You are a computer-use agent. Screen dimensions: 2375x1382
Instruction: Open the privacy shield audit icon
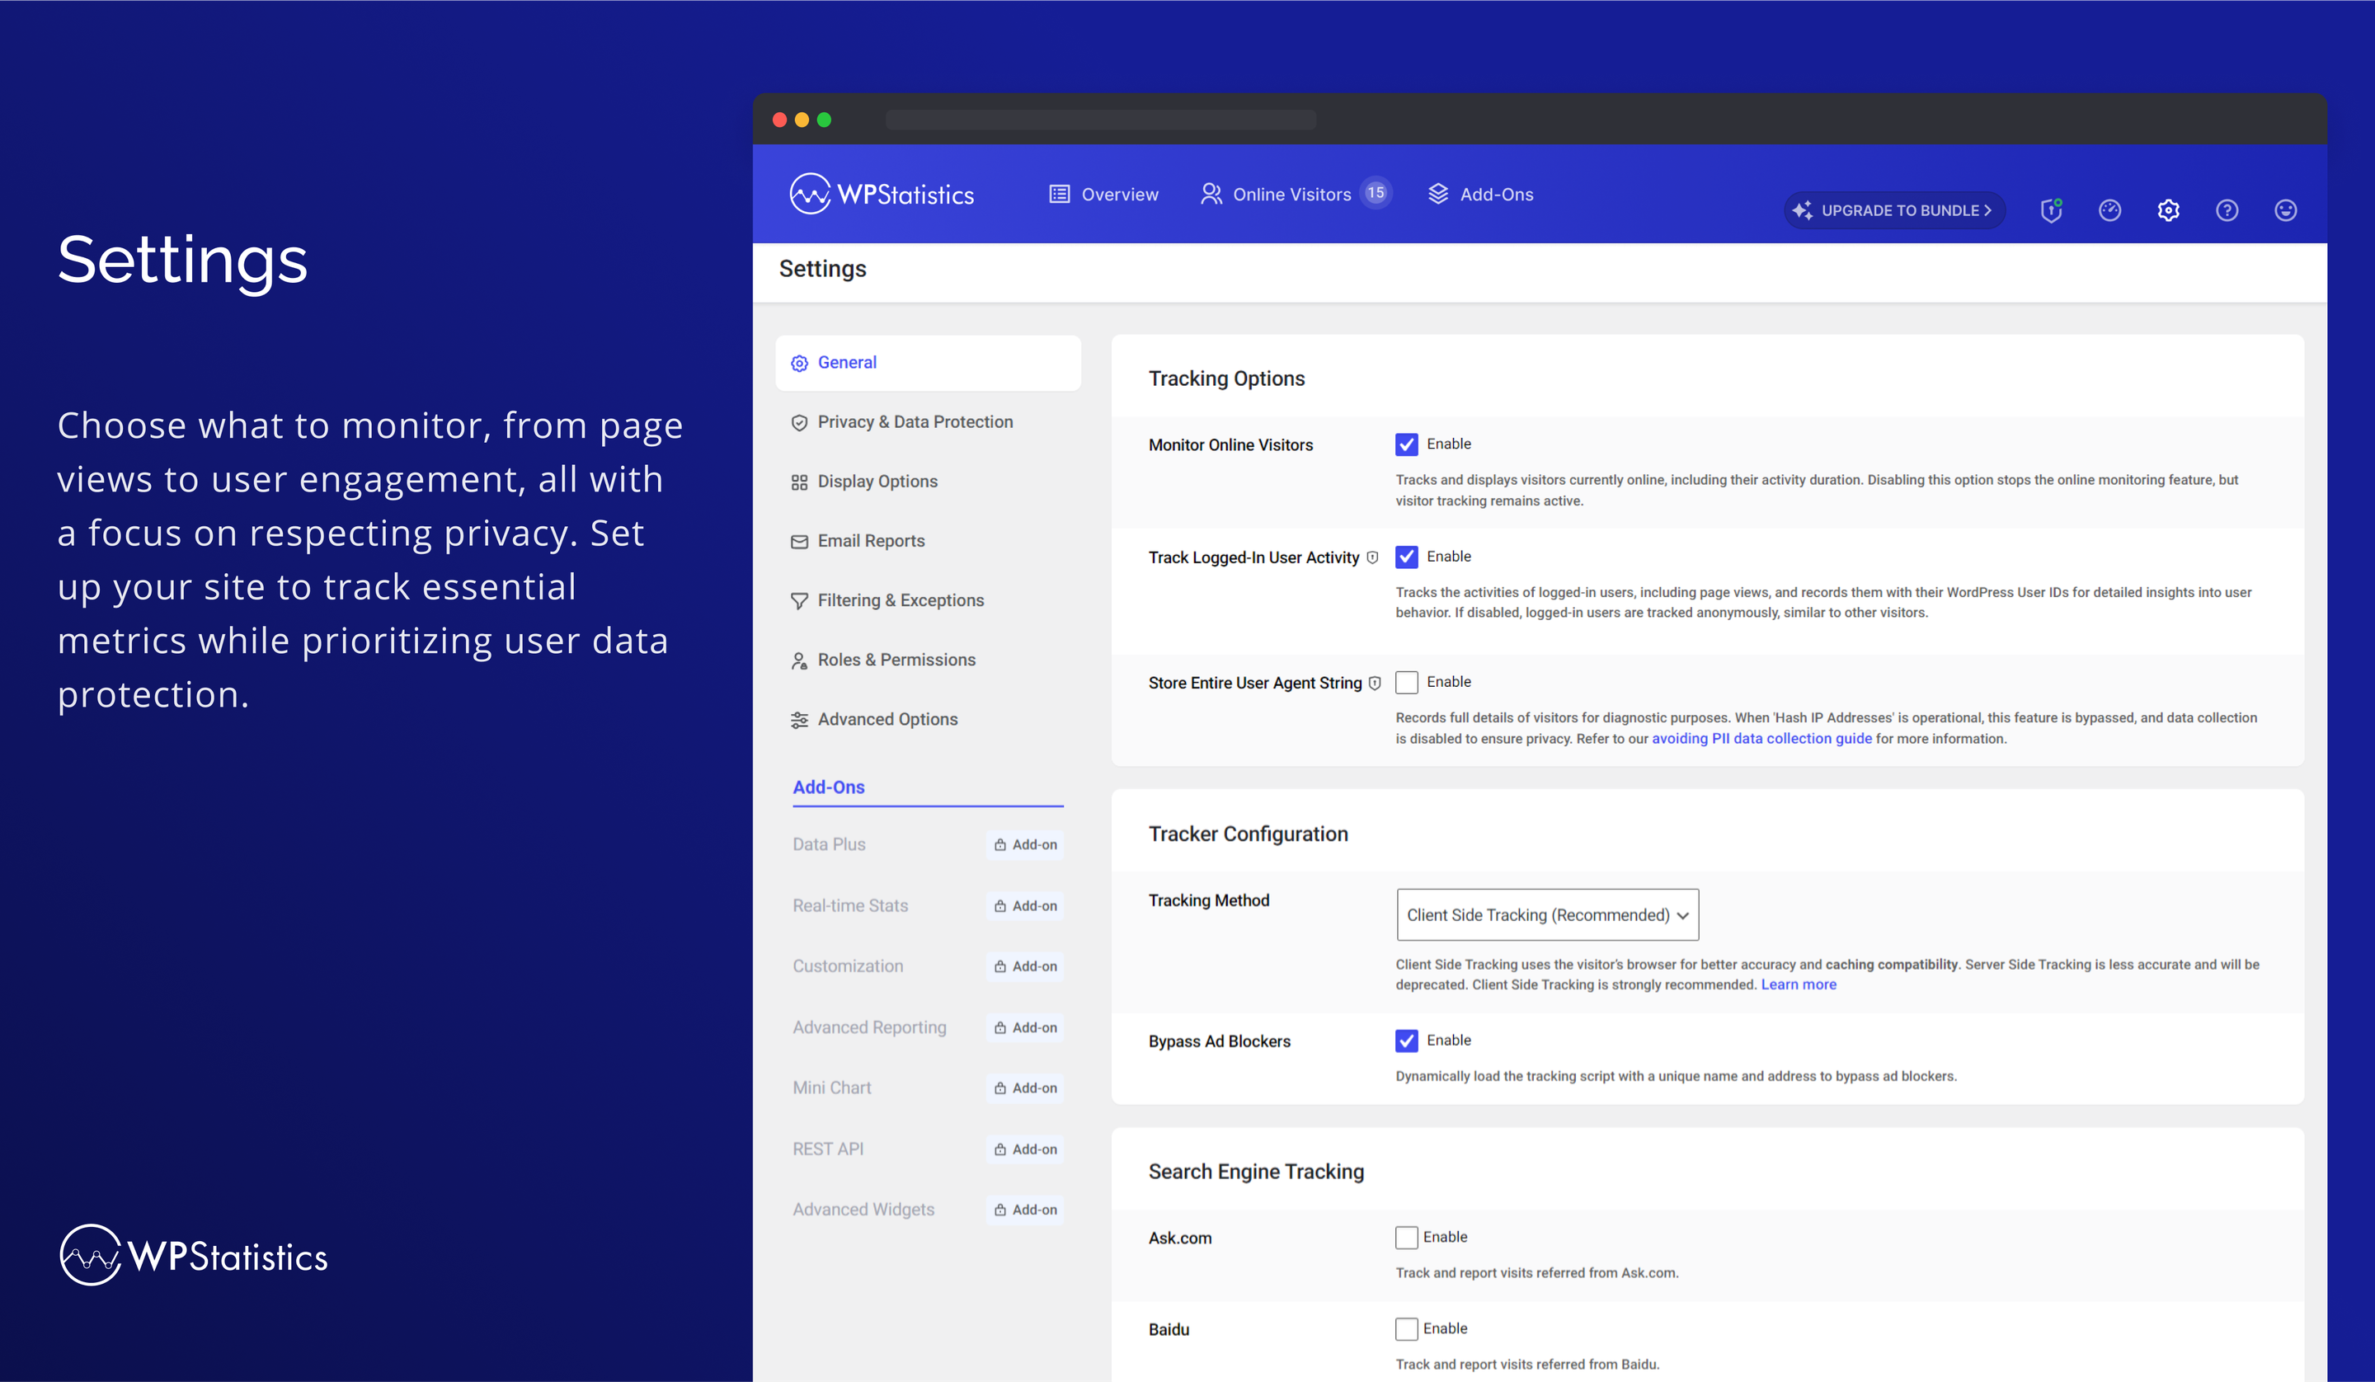2052,210
